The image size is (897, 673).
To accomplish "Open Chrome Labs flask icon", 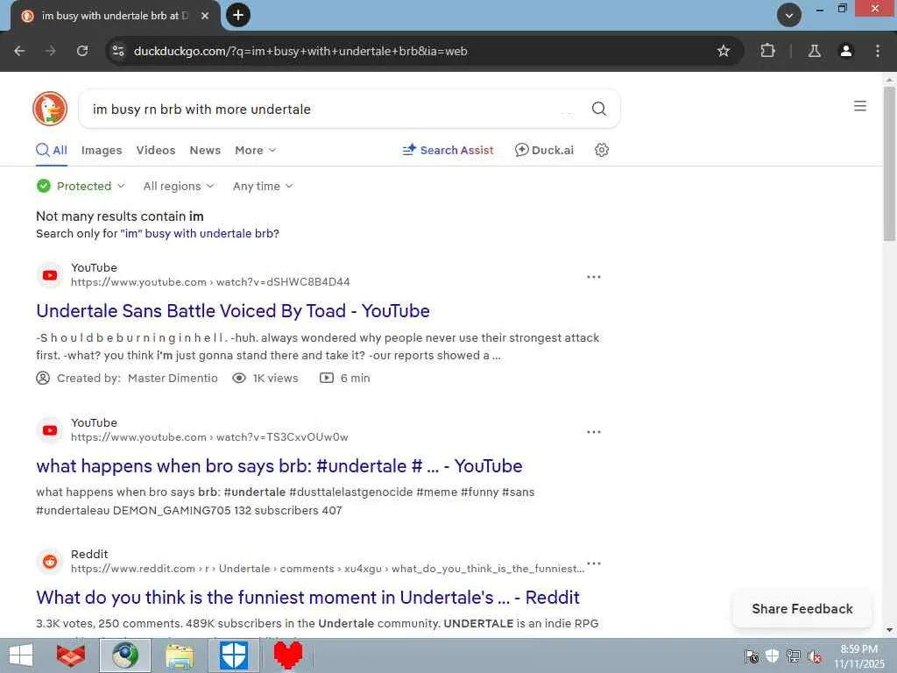I will 815,51.
